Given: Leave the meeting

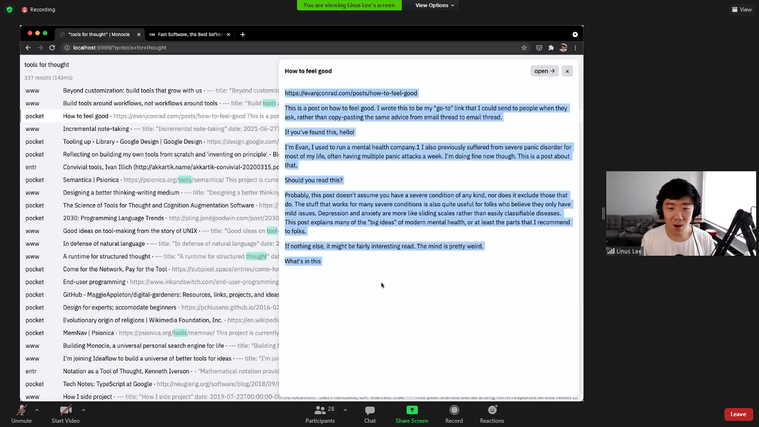Looking at the screenshot, I should pos(738,414).
